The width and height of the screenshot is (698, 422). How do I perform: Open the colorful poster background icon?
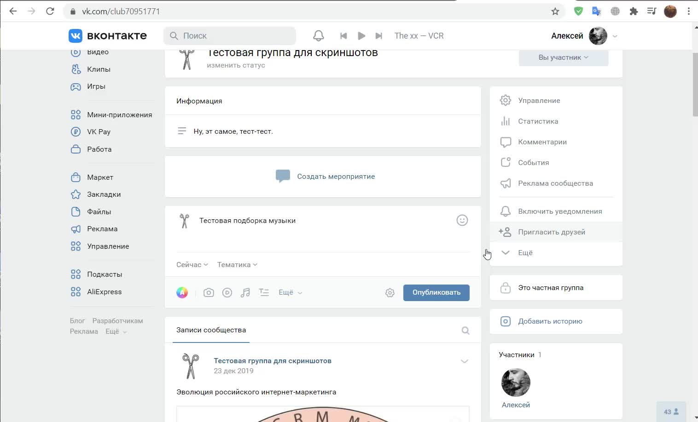click(182, 292)
